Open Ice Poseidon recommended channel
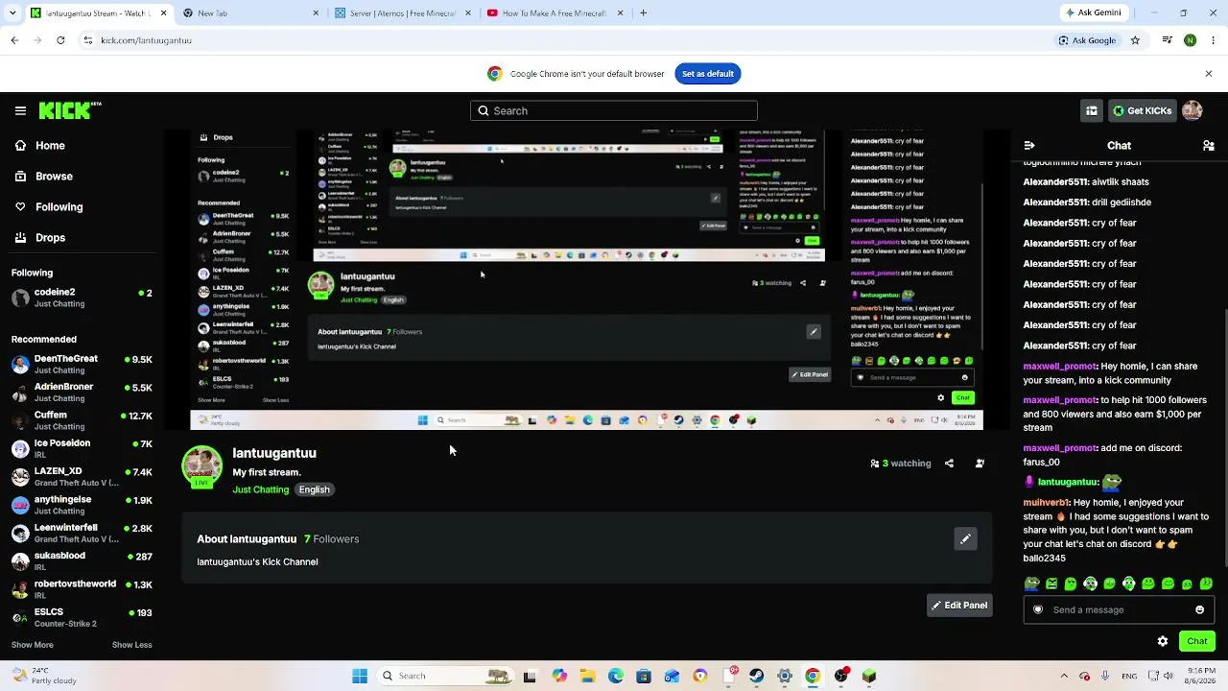 point(82,448)
